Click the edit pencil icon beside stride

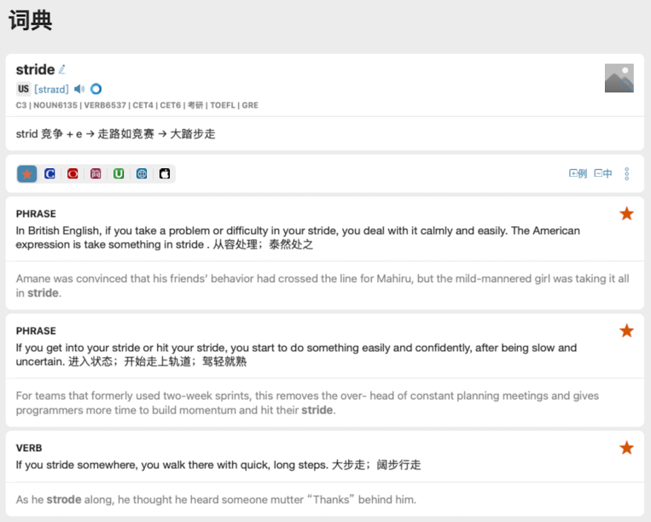click(x=62, y=70)
